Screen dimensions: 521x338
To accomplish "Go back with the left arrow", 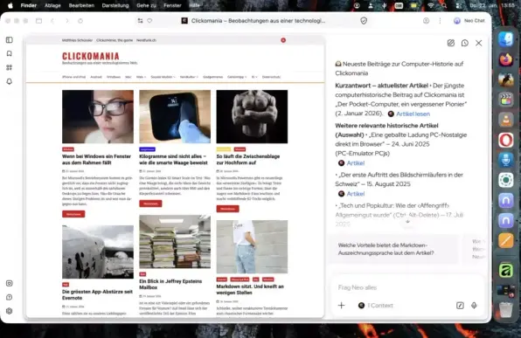I will pyautogui.click(x=52, y=21).
